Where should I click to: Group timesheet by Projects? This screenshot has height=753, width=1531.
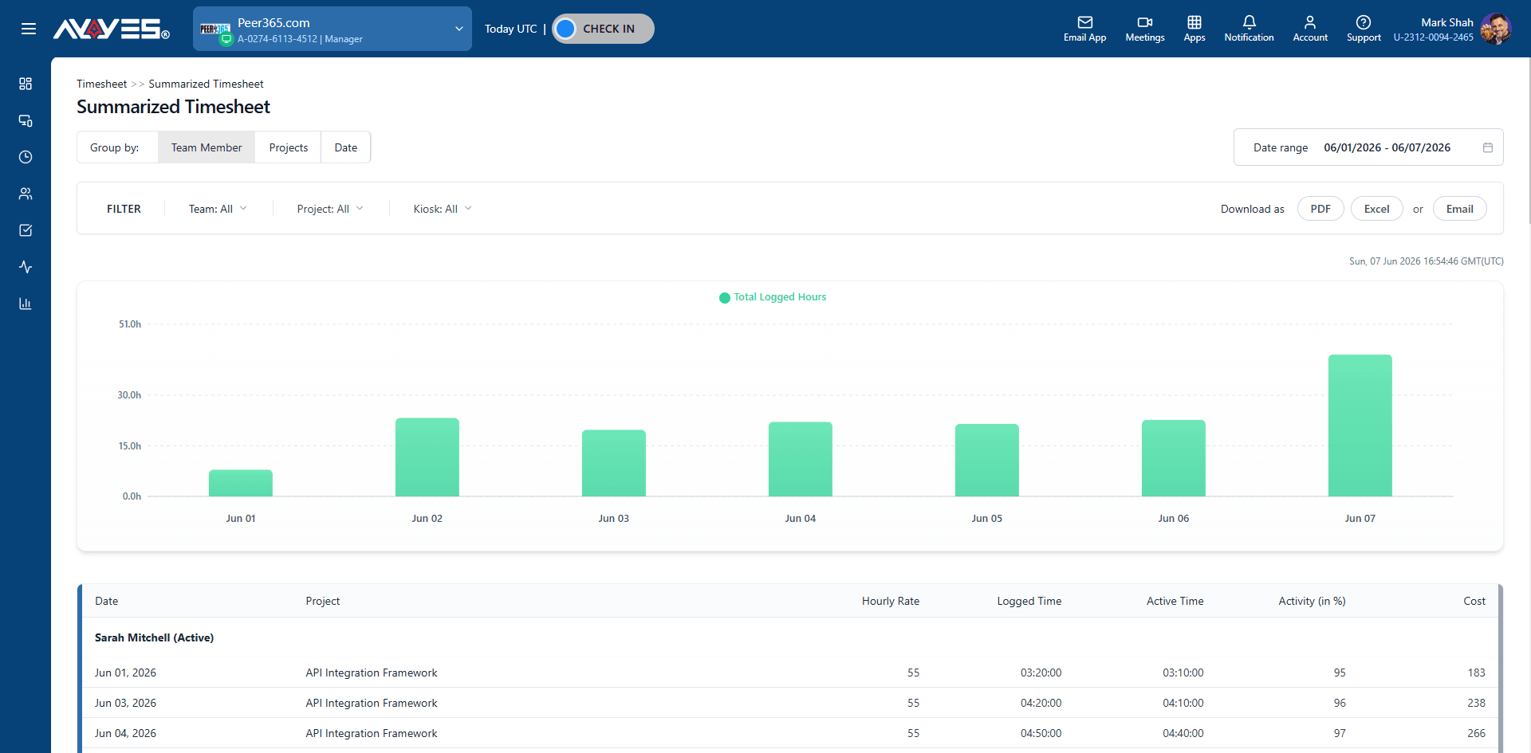click(289, 147)
